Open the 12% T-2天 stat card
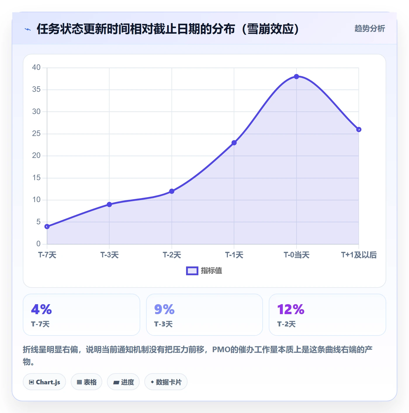This screenshot has height=413, width=409. [327, 315]
